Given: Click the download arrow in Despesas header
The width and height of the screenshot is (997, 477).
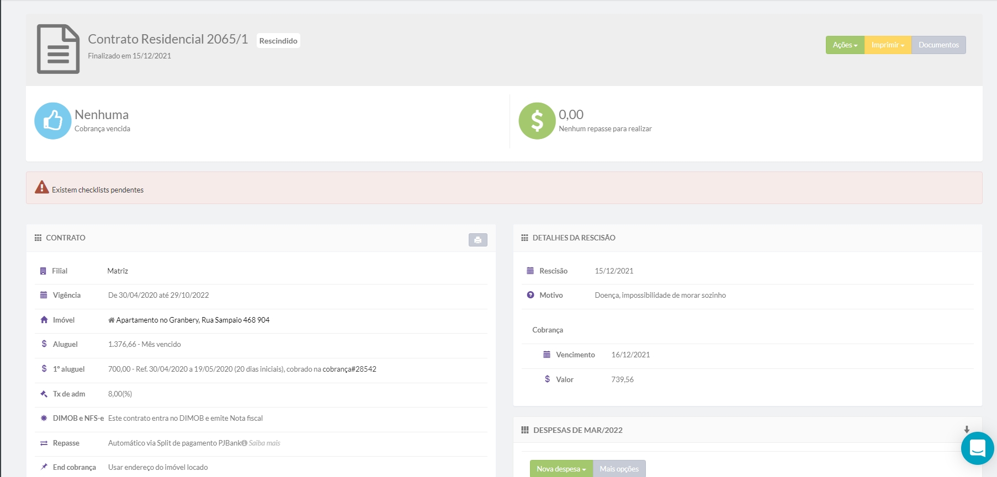Looking at the screenshot, I should [x=967, y=430].
